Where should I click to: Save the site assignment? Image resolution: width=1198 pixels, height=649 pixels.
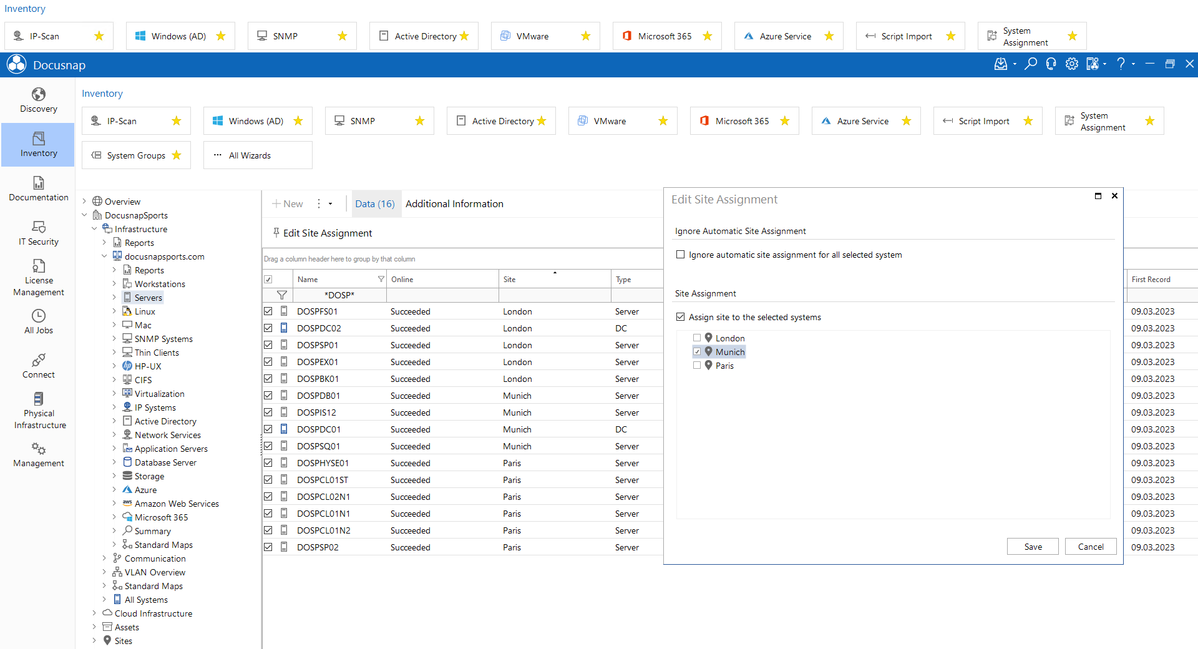[1033, 547]
